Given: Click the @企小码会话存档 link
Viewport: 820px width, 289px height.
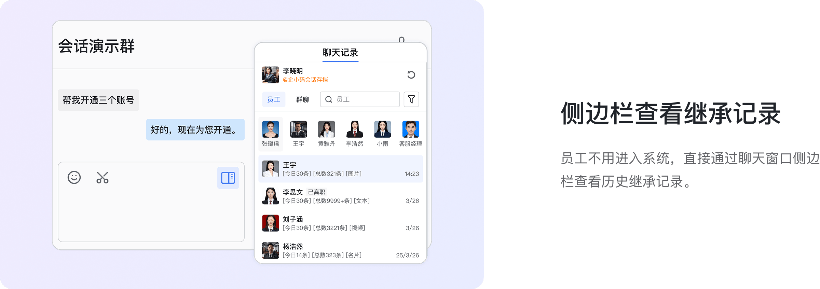Looking at the screenshot, I should 305,80.
